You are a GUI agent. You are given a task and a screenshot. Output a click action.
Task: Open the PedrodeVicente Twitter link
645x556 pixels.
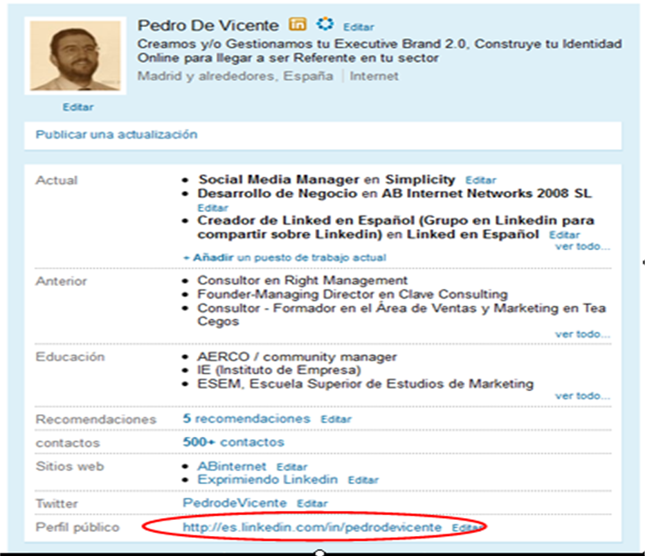click(x=235, y=503)
